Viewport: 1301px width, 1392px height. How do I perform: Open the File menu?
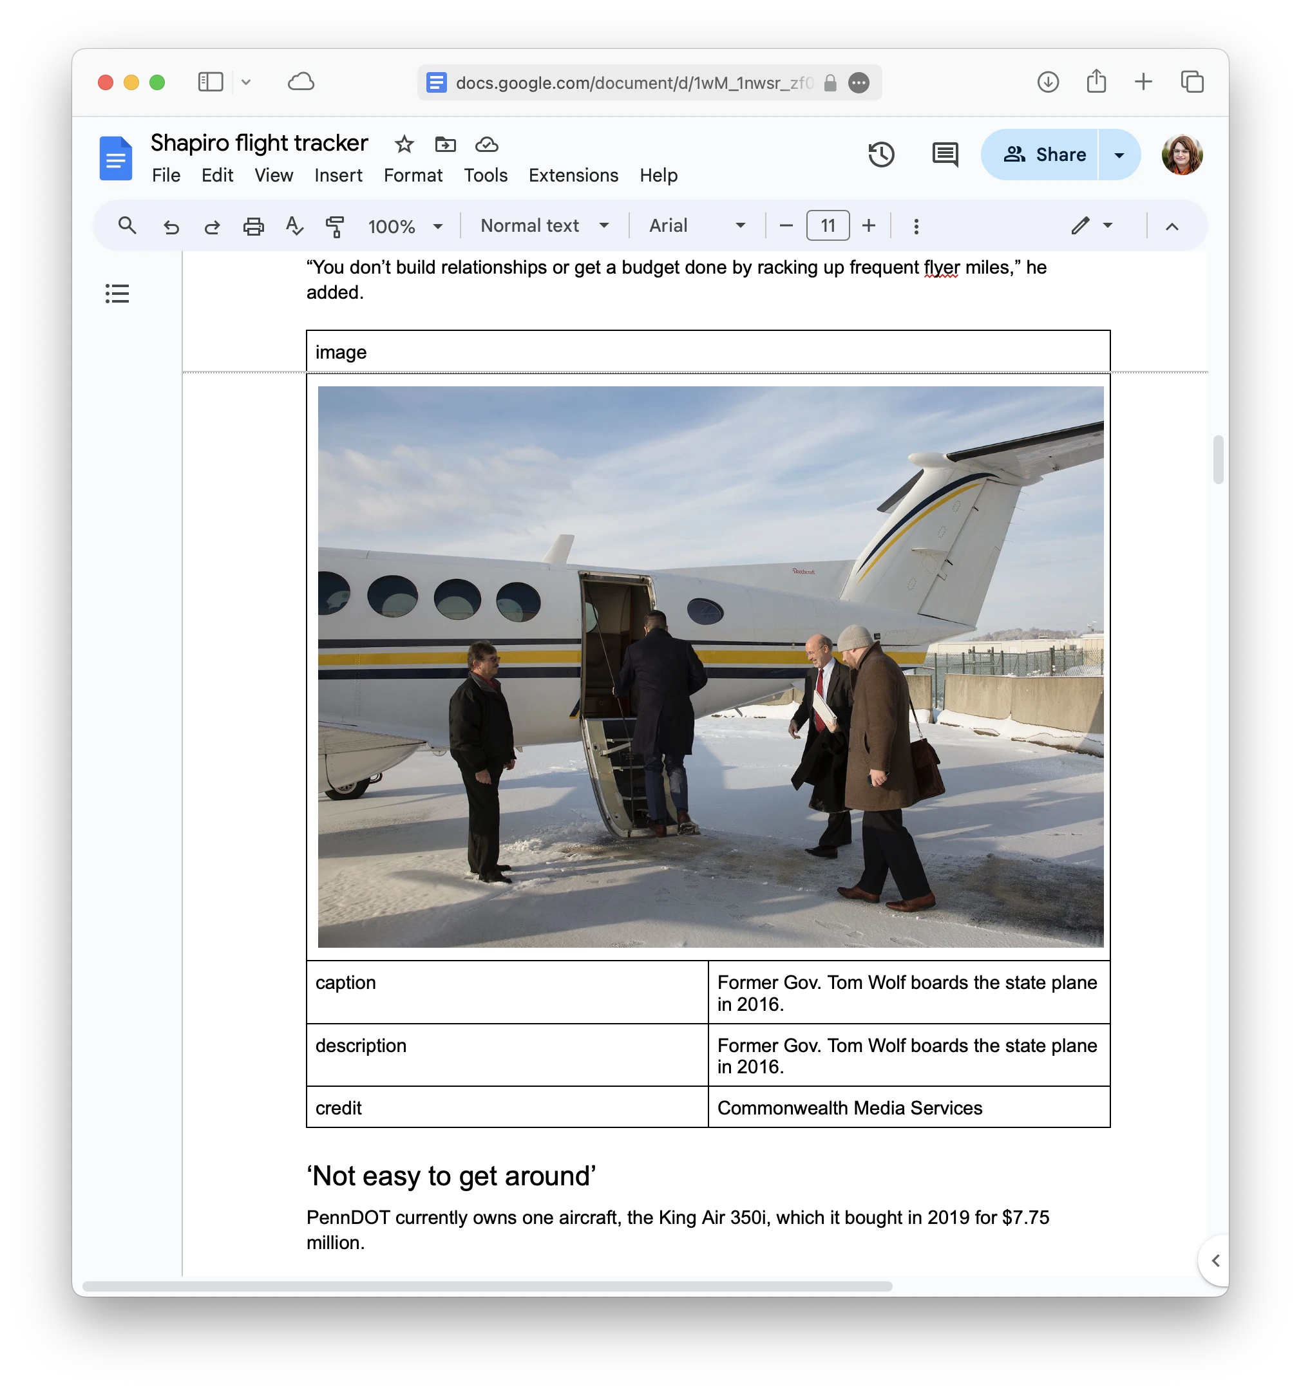[x=166, y=175]
